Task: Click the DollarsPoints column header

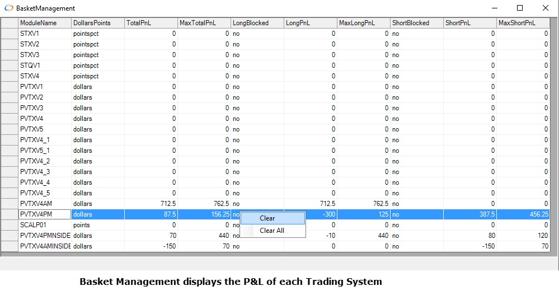Action: (97, 23)
